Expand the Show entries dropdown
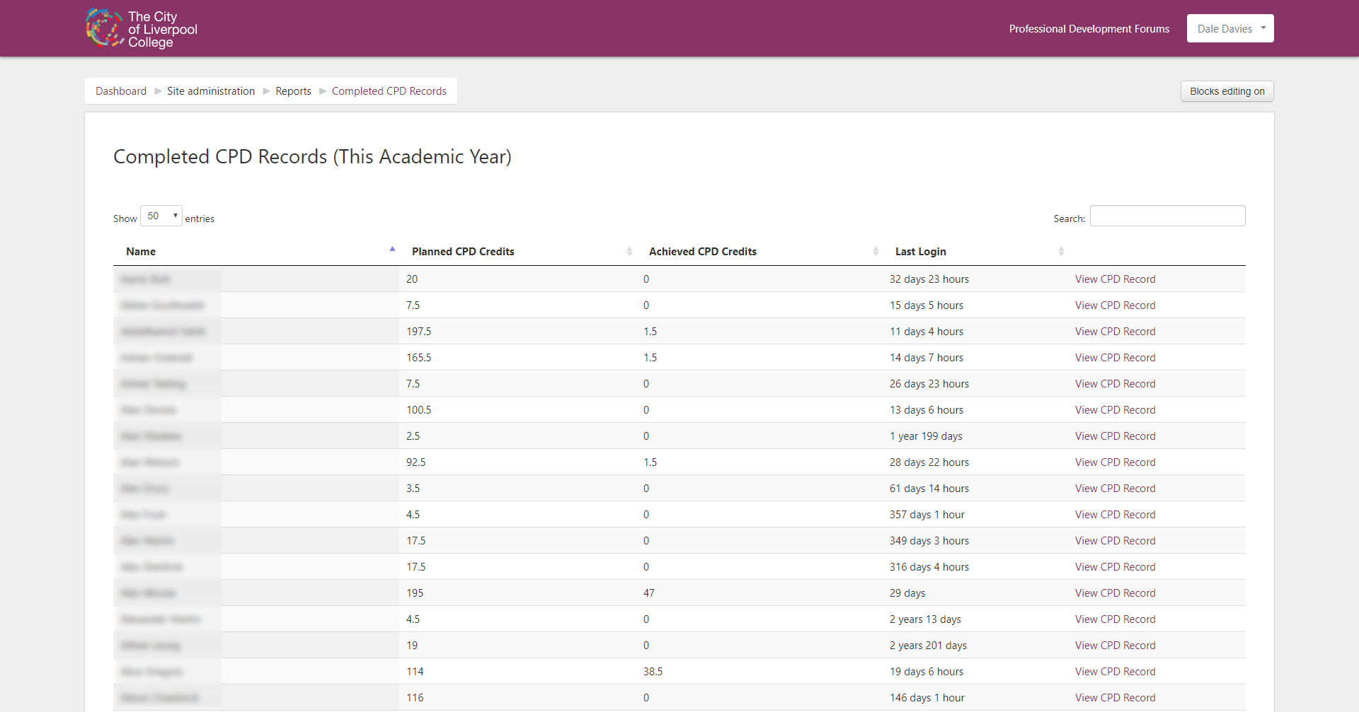The width and height of the screenshot is (1359, 712). 161,216
